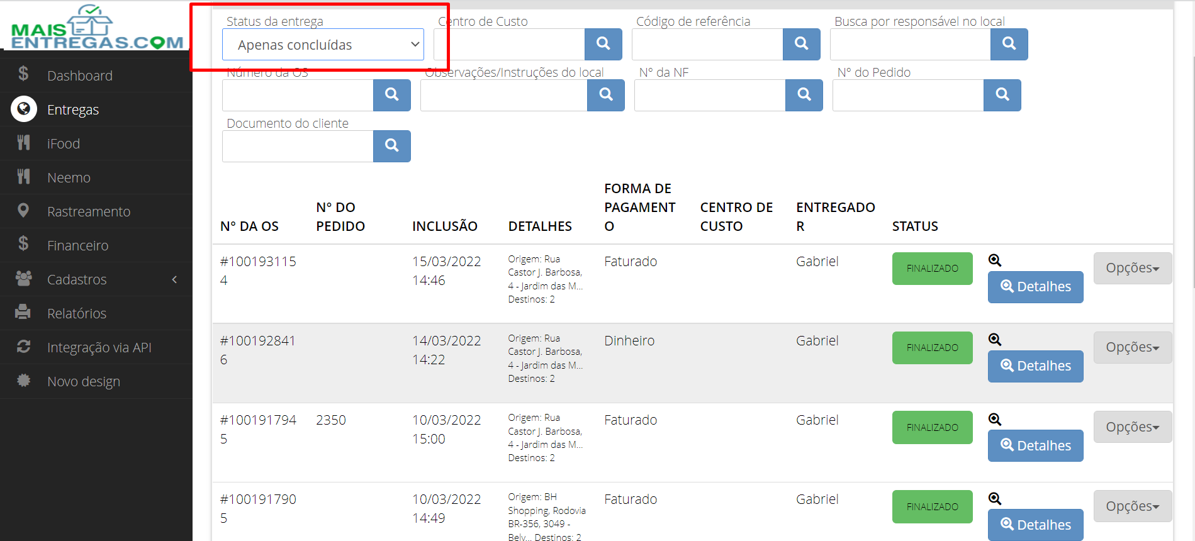
Task: Expand Opções for order #1001917945
Action: tap(1133, 427)
